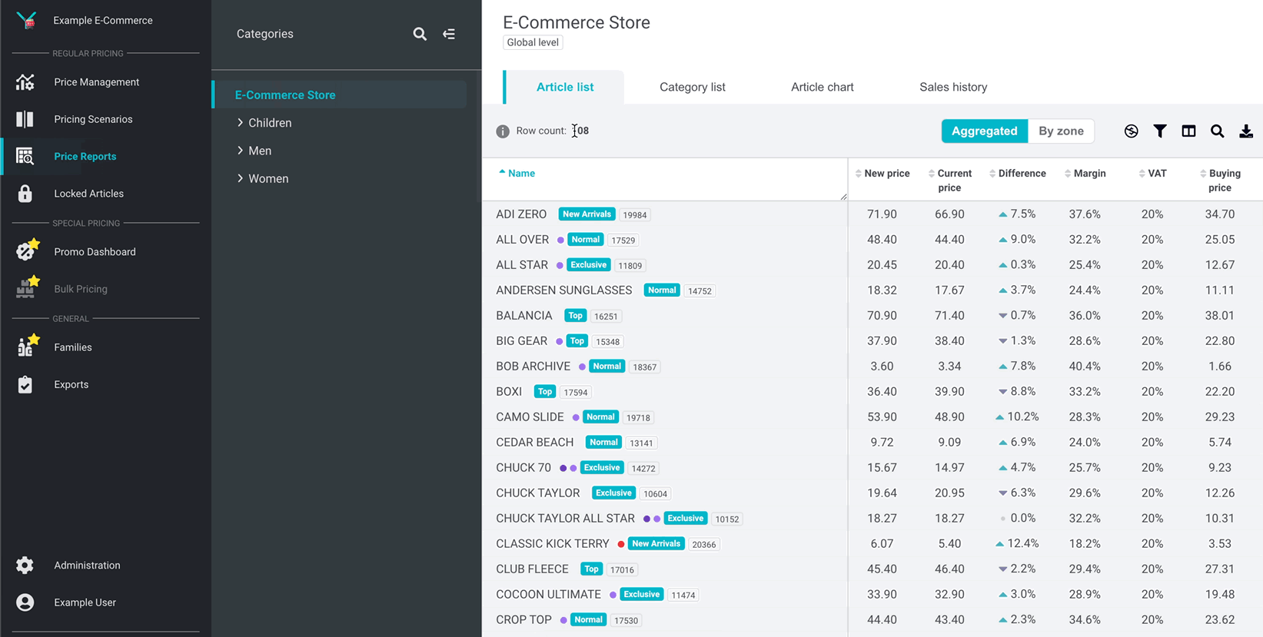Click the Locked Articles padlock icon

25,194
